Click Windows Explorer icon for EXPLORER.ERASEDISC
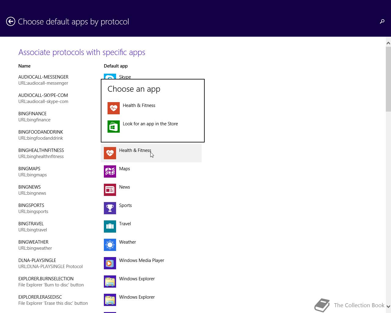The image size is (391, 313). click(110, 300)
